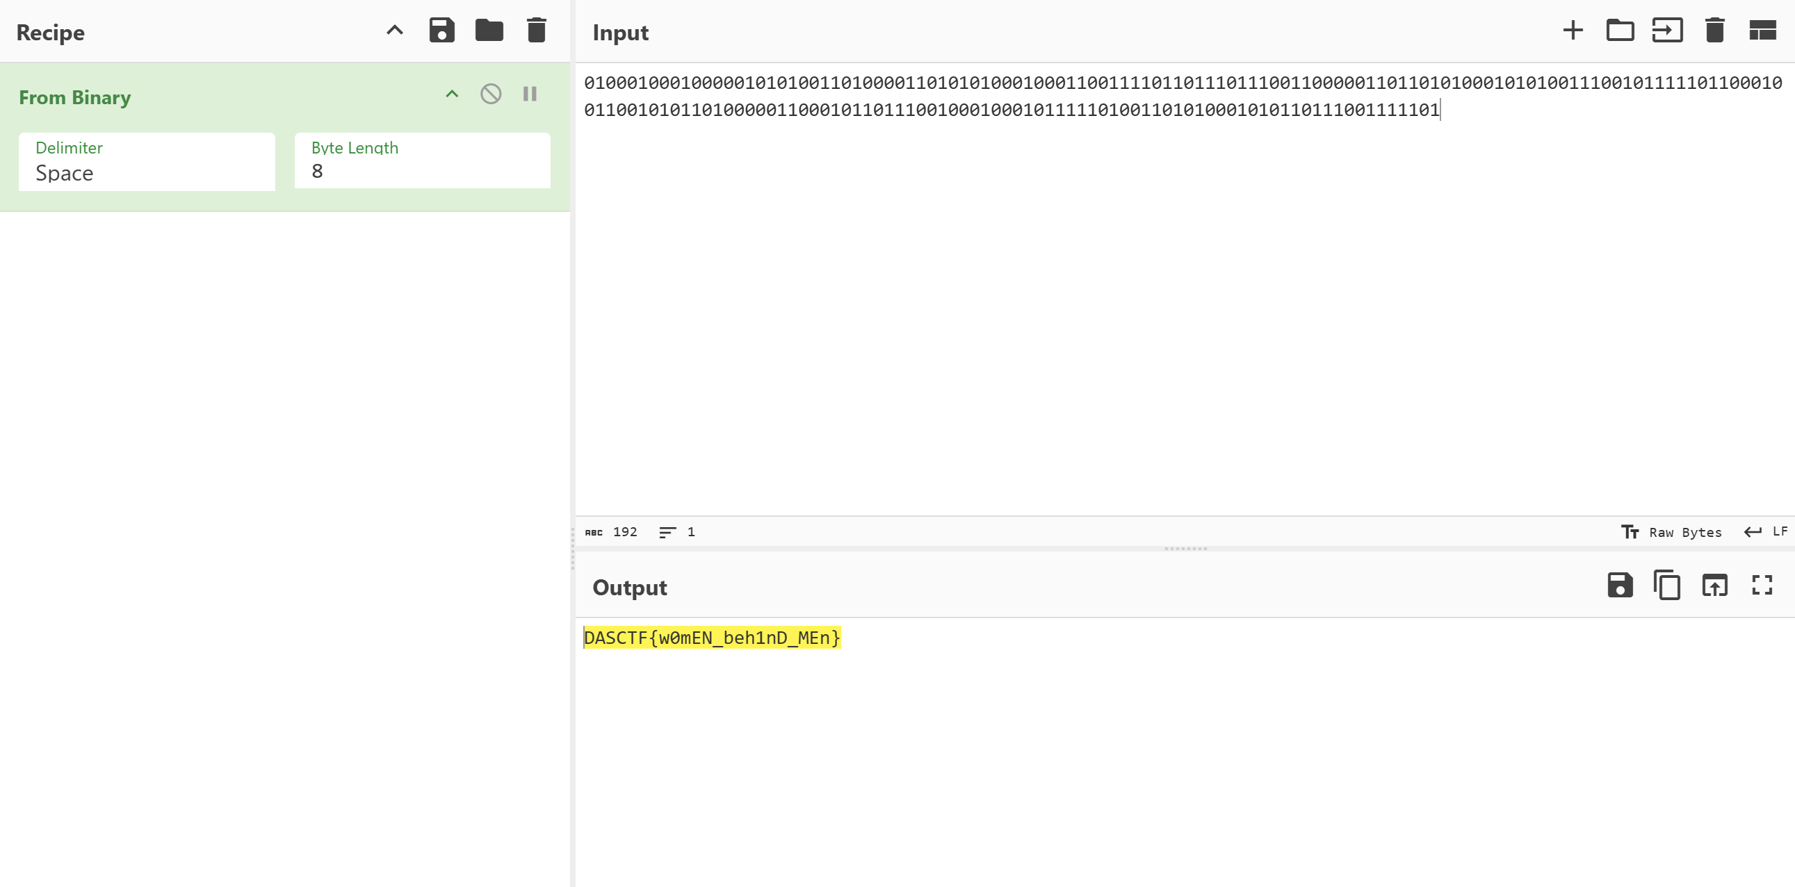Load a saved recipe via folder icon

pyautogui.click(x=489, y=31)
